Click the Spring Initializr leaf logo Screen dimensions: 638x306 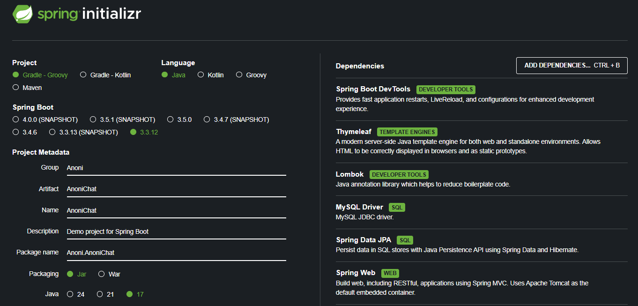[x=22, y=14]
